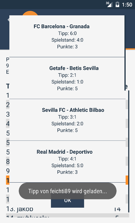This screenshot has width=135, height=223.
Task: Tap the toast message about feichti89
Action: pyautogui.click(x=68, y=191)
